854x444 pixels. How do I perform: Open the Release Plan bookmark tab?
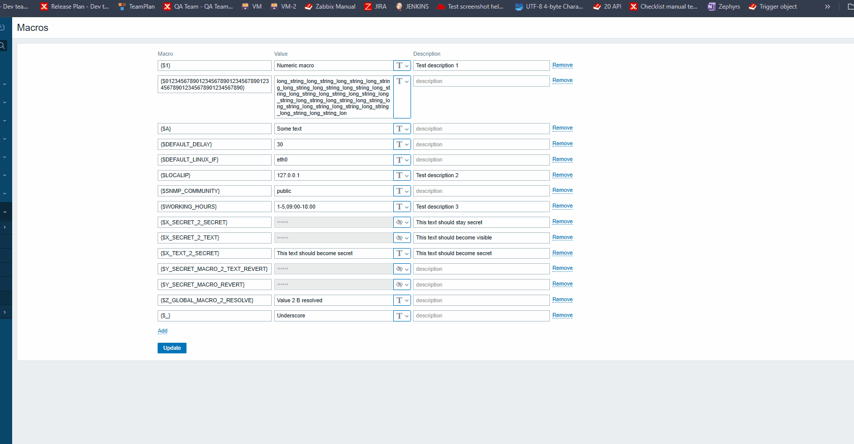[75, 7]
